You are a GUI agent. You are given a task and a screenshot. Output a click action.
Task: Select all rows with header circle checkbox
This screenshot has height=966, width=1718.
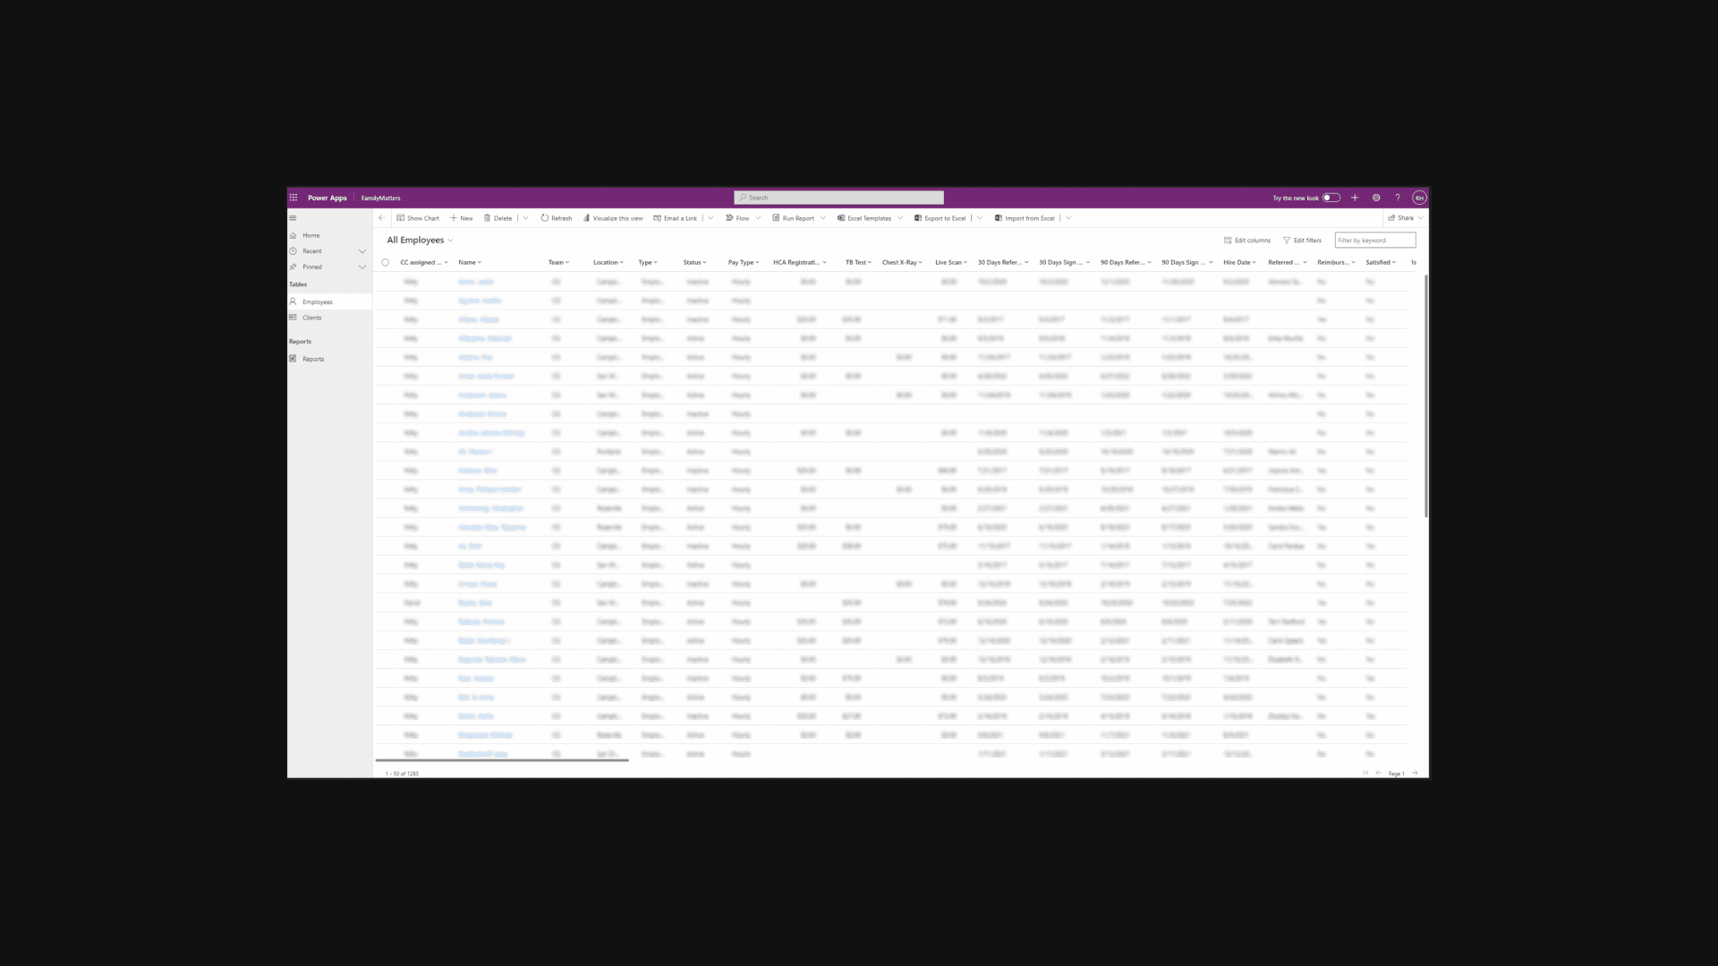(386, 263)
